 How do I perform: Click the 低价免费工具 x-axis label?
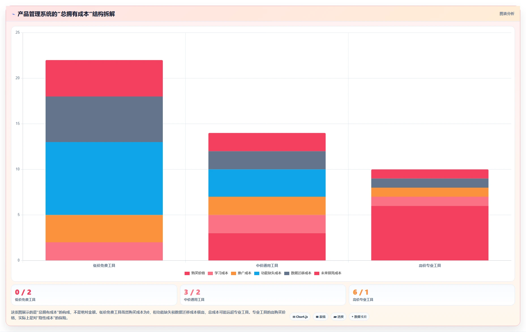[x=104, y=265]
